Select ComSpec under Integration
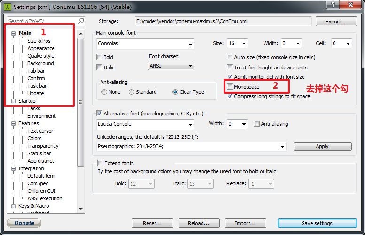This screenshot has width=365, height=235. [38, 183]
